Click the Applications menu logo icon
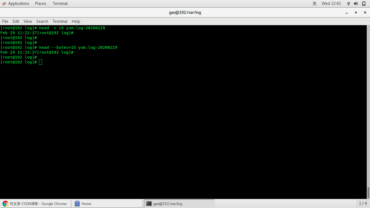 click(x=4, y=4)
